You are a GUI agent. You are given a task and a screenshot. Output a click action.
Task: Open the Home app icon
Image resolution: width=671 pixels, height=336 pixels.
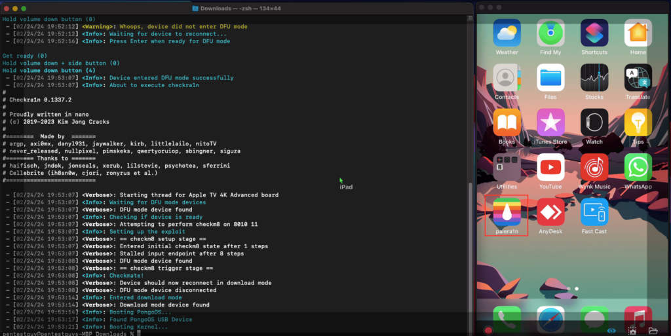[x=638, y=33]
